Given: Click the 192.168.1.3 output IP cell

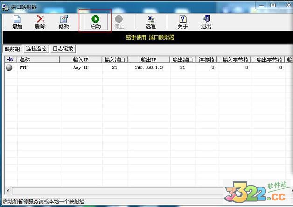Looking at the screenshot, I should pyautogui.click(x=149, y=67).
